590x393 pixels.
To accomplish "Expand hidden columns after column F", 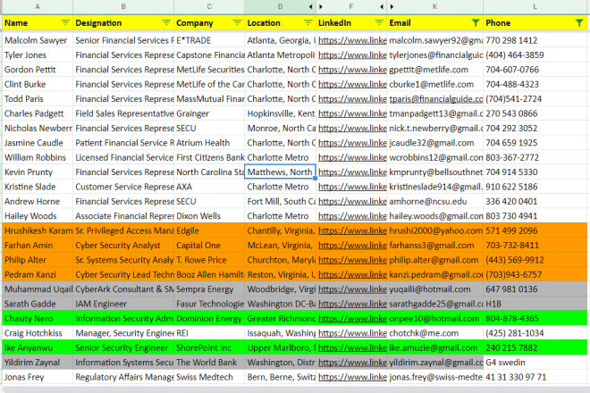I will (382, 6).
